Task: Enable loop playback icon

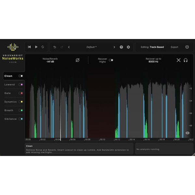Action: pyautogui.click(x=43, y=47)
